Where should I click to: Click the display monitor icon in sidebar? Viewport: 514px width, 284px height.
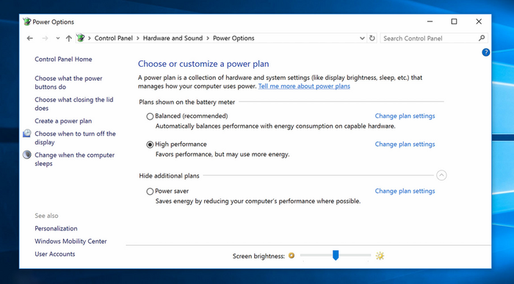pyautogui.click(x=27, y=134)
